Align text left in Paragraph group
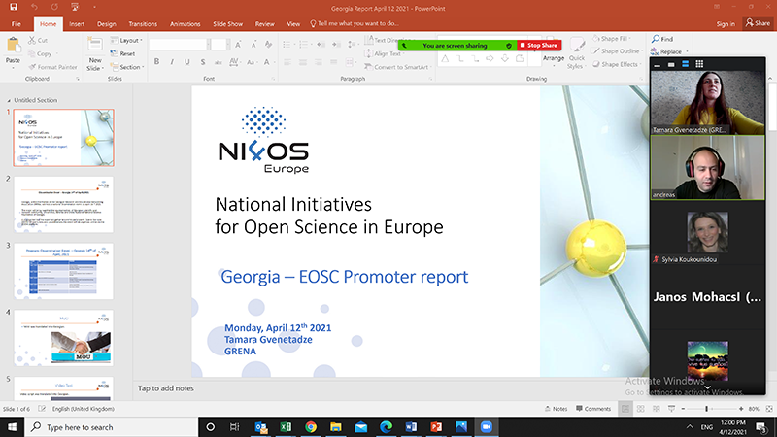The height and width of the screenshot is (437, 777). point(287,62)
